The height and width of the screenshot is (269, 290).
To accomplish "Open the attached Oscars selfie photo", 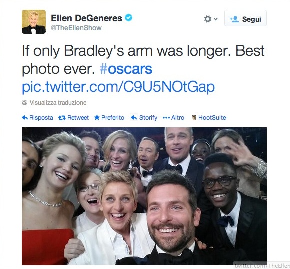I will (x=144, y=196).
